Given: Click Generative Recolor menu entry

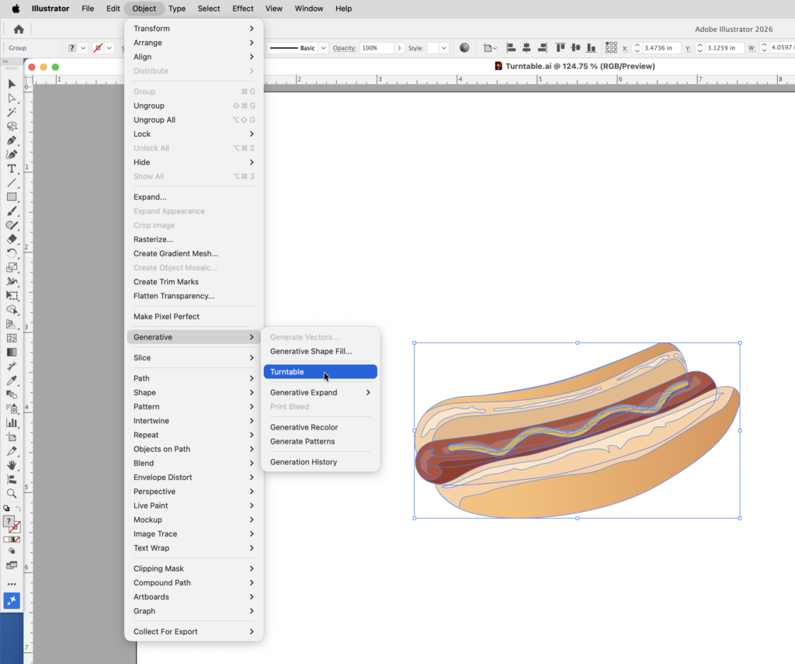Looking at the screenshot, I should (304, 427).
